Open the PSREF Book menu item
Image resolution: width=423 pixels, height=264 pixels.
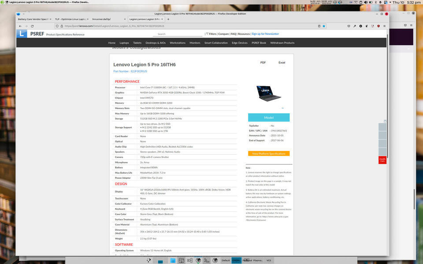point(259,43)
